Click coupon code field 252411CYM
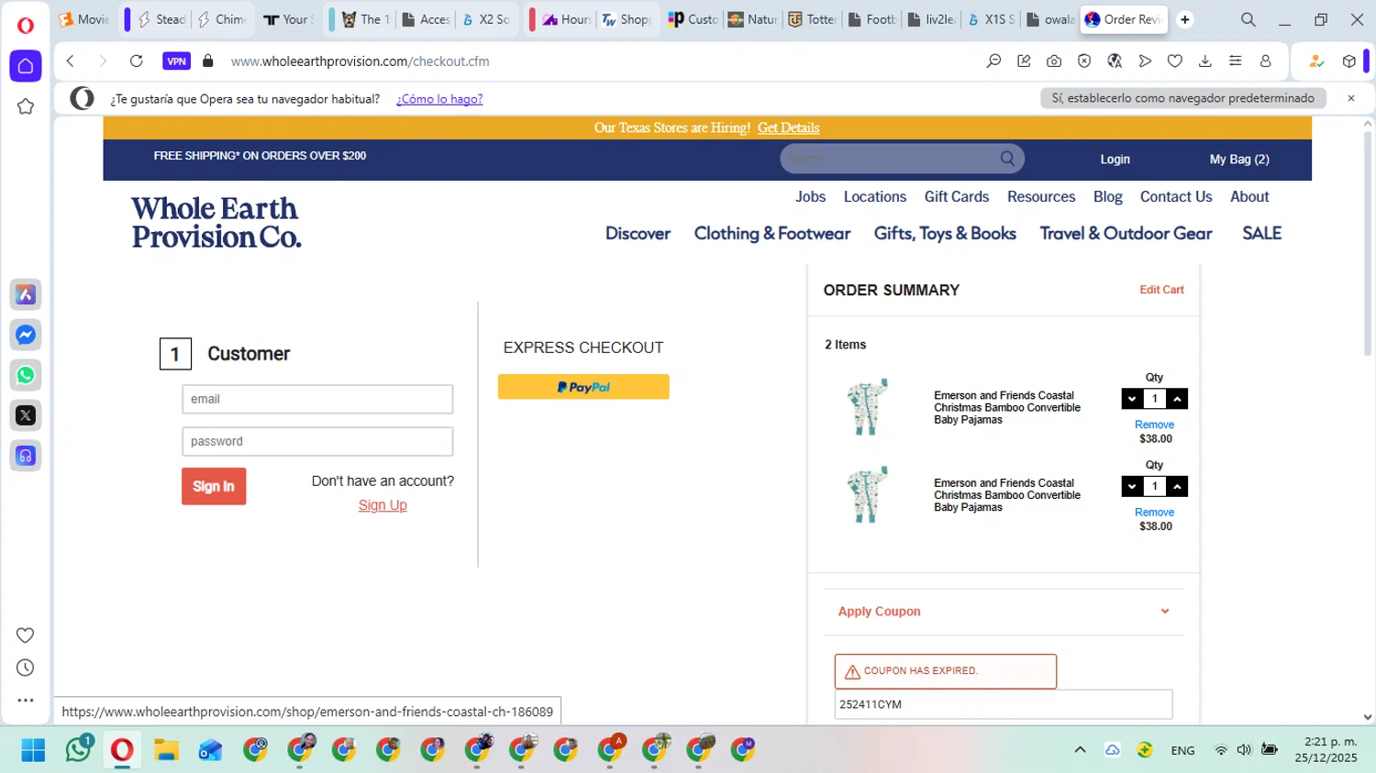This screenshot has width=1376, height=773. click(x=1004, y=704)
